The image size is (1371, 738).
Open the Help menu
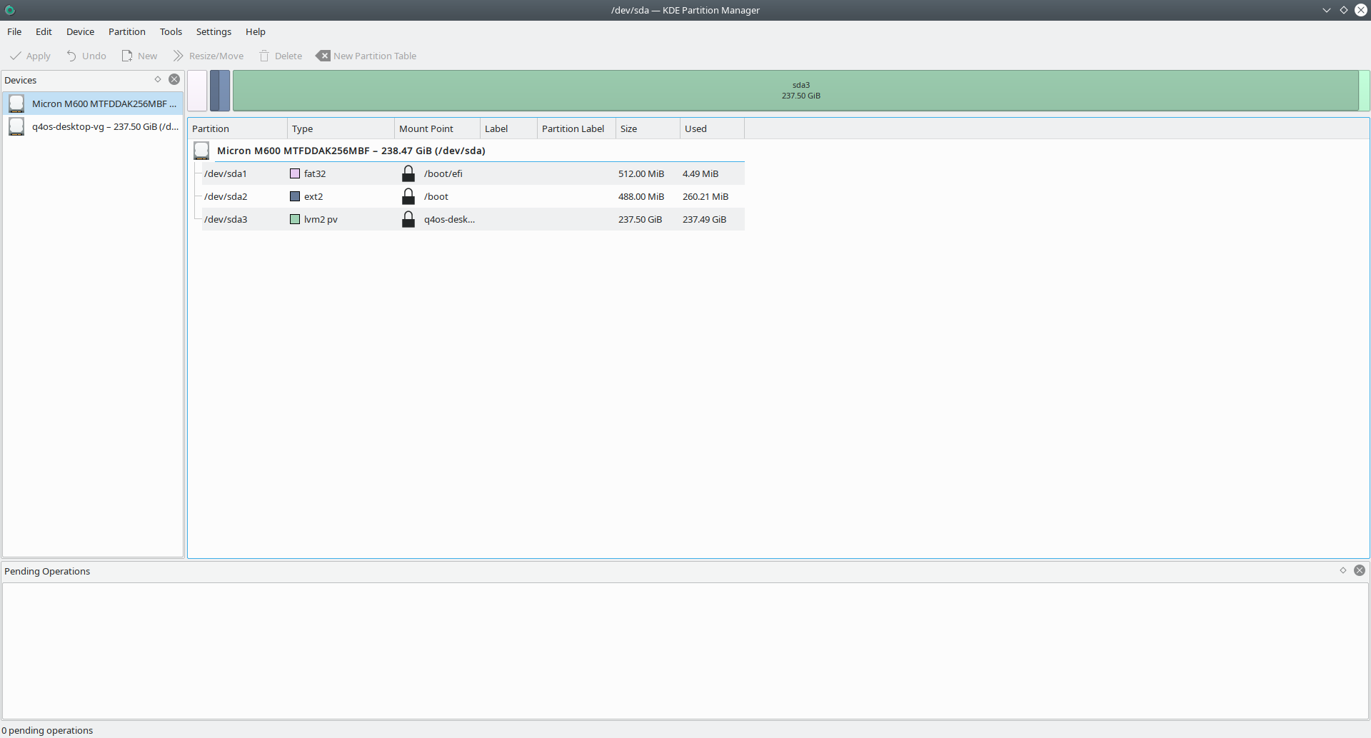(x=256, y=31)
